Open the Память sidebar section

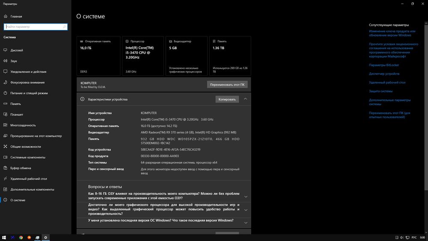click(x=15, y=104)
